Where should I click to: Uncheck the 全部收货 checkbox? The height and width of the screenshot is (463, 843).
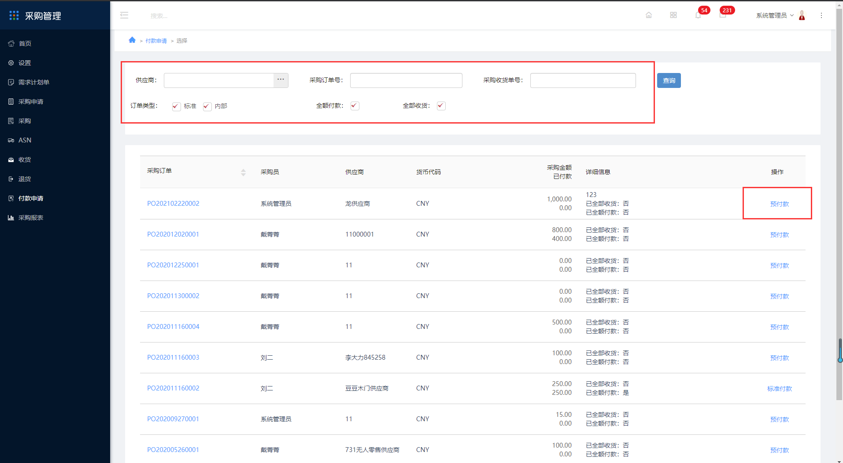click(441, 106)
